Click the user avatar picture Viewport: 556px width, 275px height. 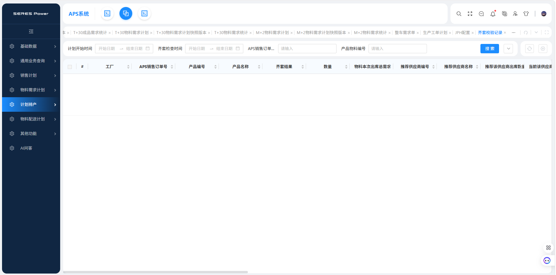click(544, 14)
